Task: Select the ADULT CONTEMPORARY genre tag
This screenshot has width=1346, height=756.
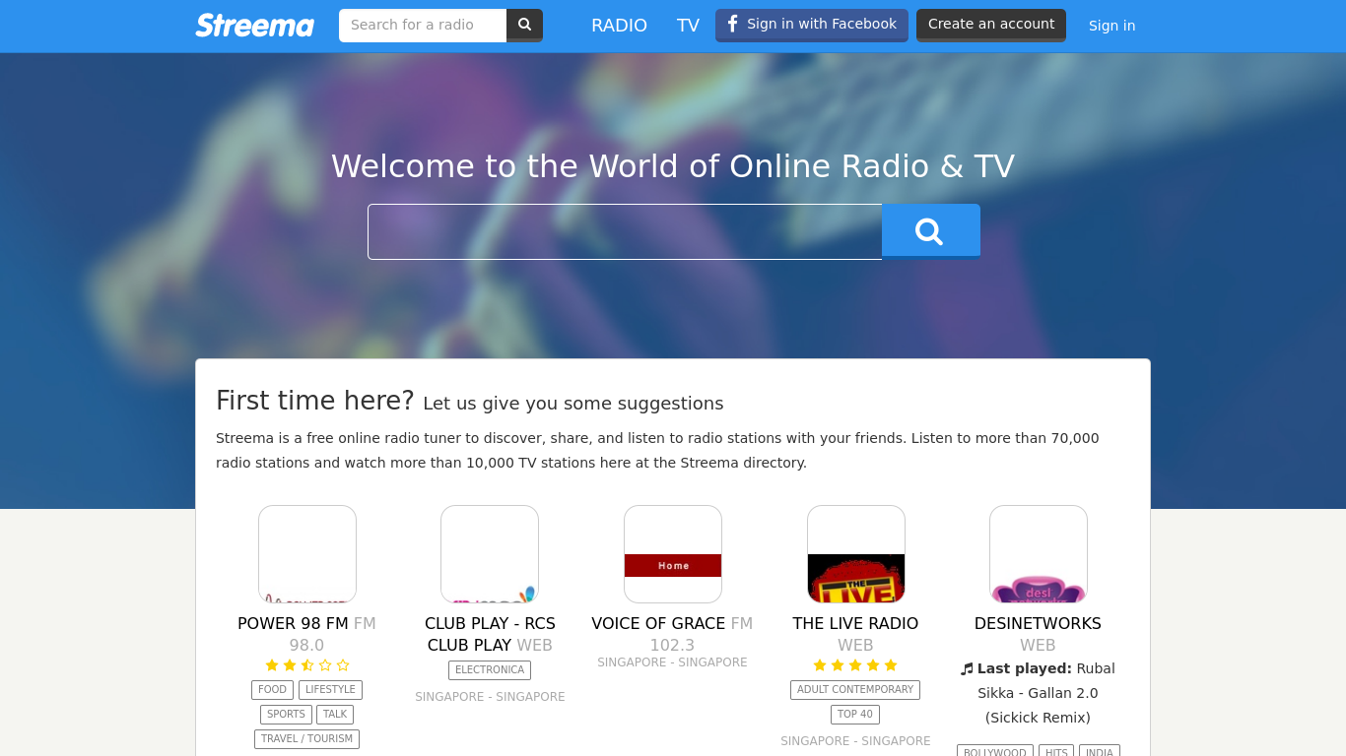Action: click(855, 690)
